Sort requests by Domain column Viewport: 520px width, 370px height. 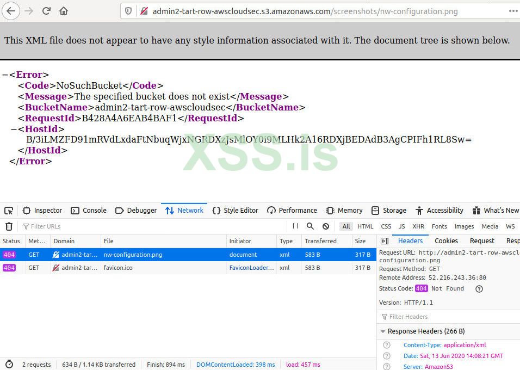pos(75,241)
